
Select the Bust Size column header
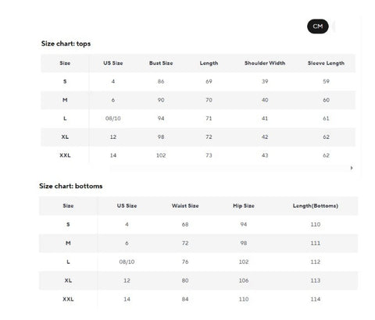[x=161, y=63]
